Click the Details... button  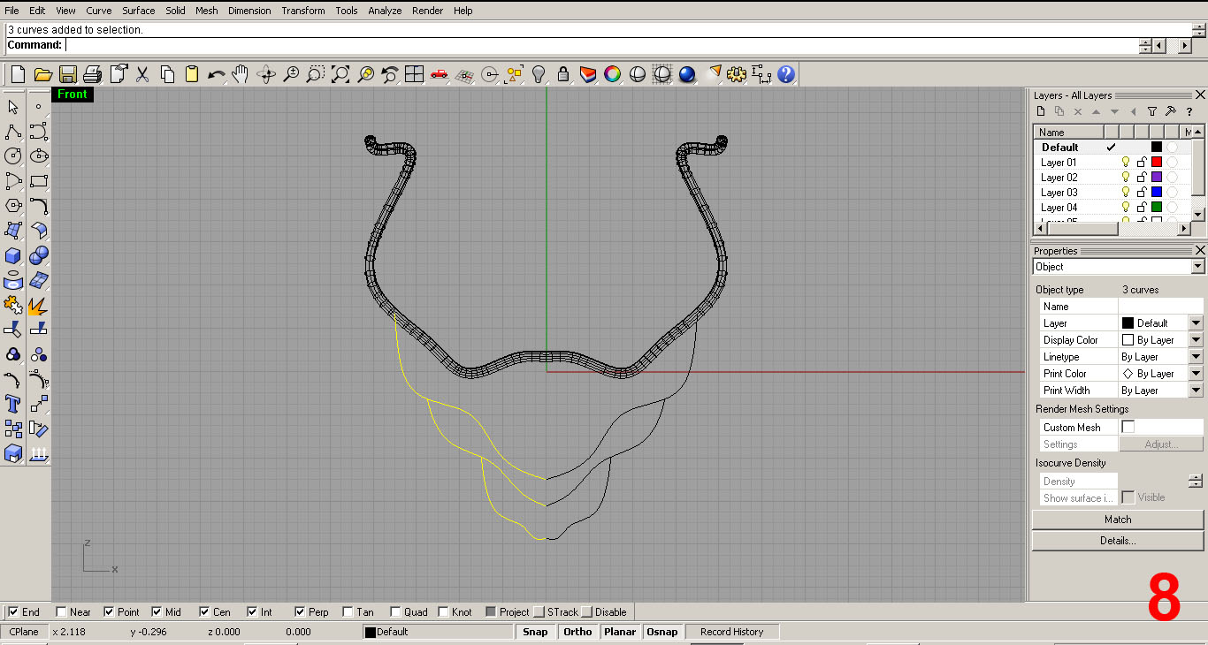click(x=1118, y=540)
